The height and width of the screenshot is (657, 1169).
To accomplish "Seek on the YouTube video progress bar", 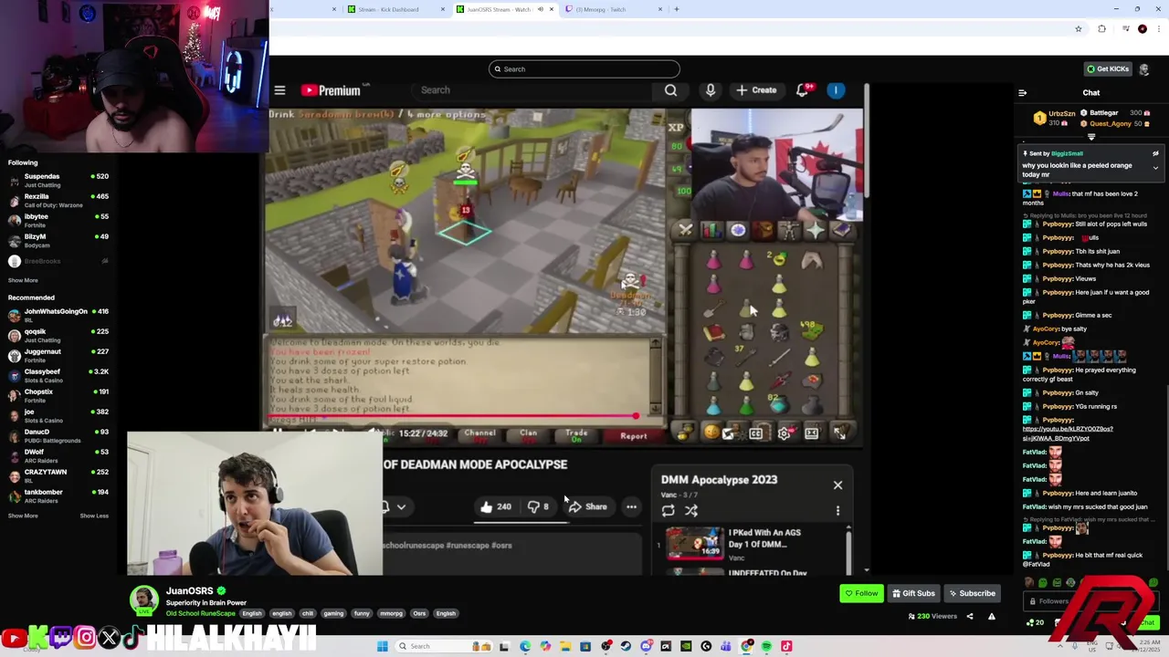I will (452, 417).
